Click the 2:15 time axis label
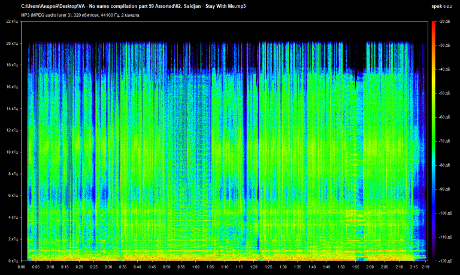 coord(414,267)
